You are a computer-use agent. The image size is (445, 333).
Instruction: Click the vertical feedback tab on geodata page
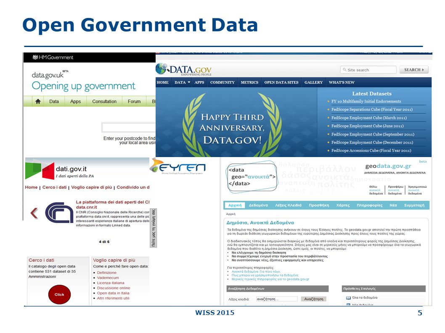(153, 228)
